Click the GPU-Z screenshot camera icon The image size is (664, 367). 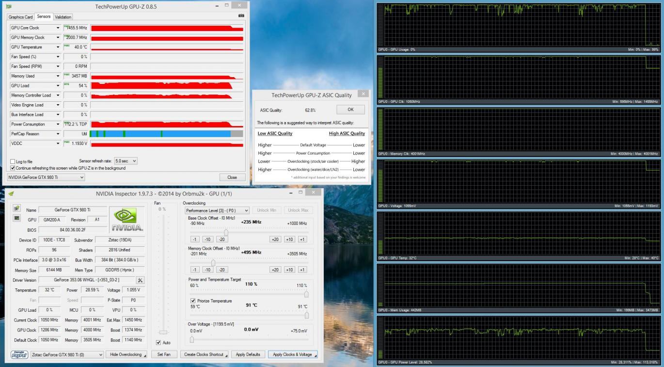[241, 16]
